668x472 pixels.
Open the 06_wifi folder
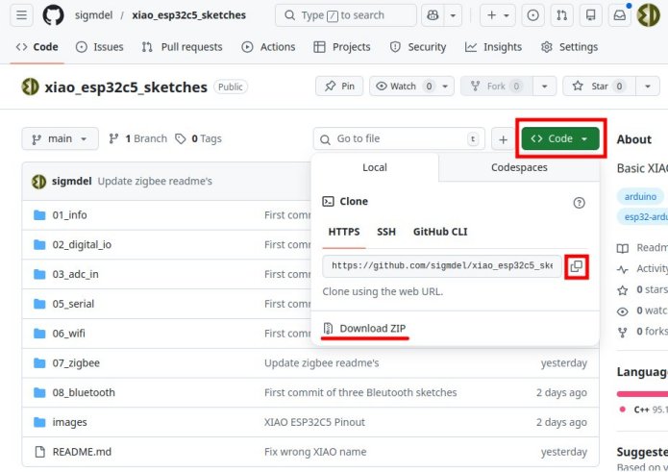[x=68, y=334]
